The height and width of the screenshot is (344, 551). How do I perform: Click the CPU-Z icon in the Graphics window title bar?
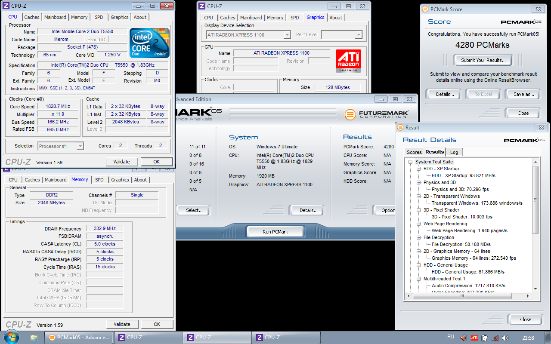tap(202, 6)
